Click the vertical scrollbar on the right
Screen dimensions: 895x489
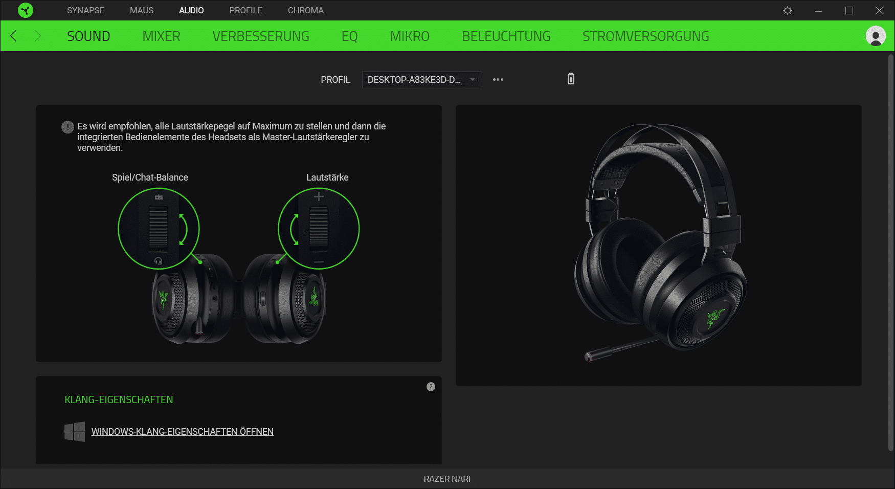890,251
